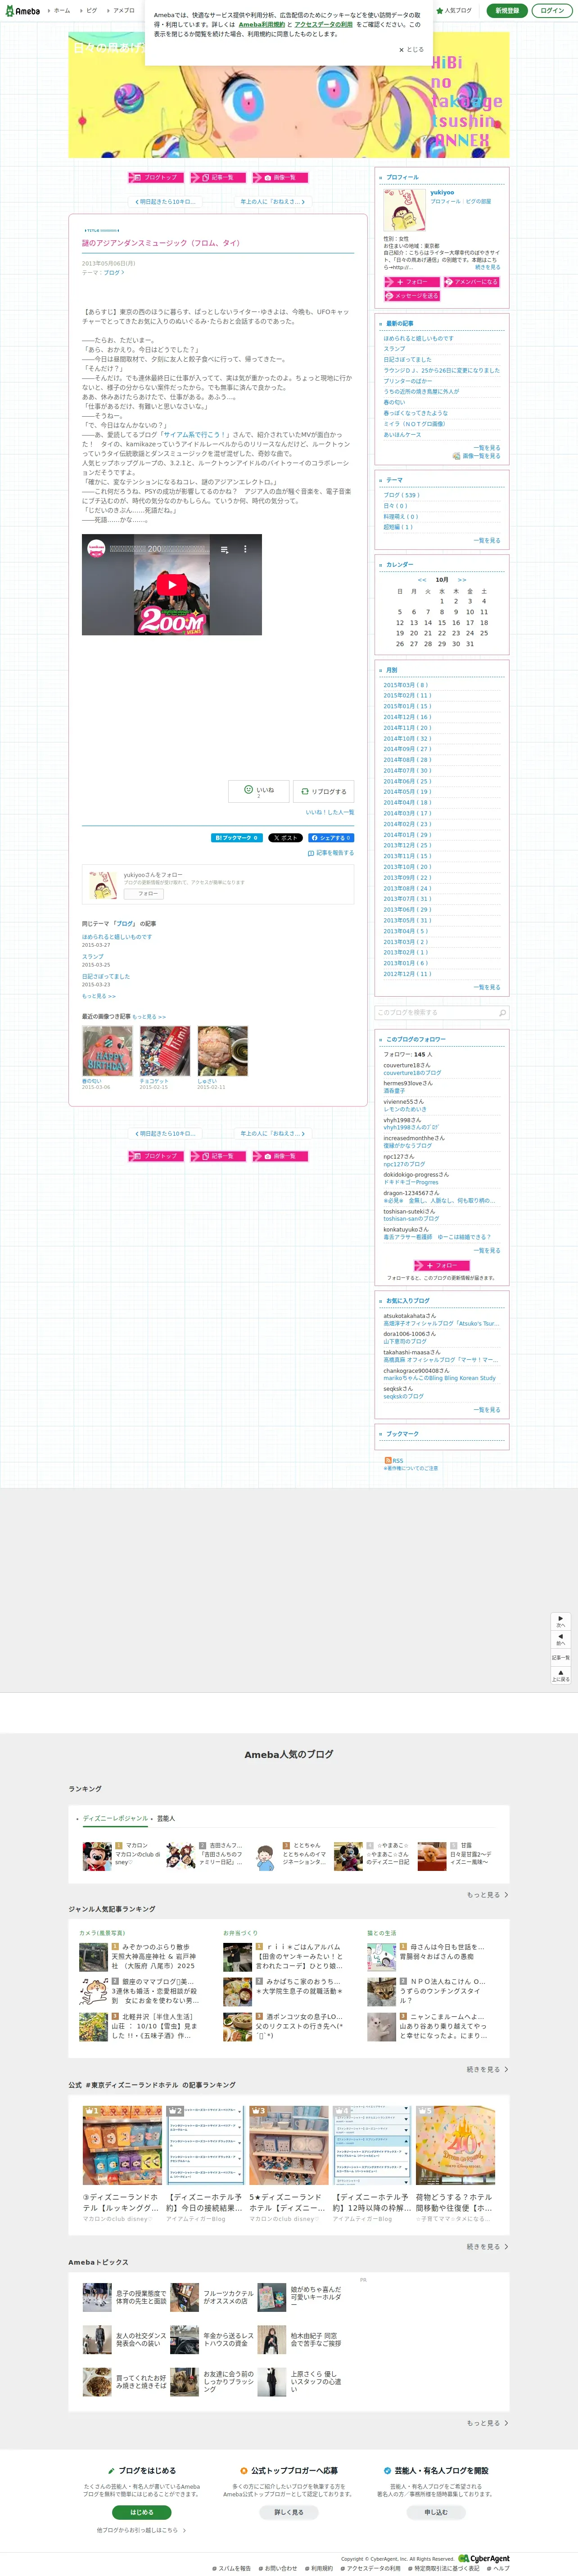
Task: Open もっと見る >> under same-theme articles
Action: (x=99, y=996)
